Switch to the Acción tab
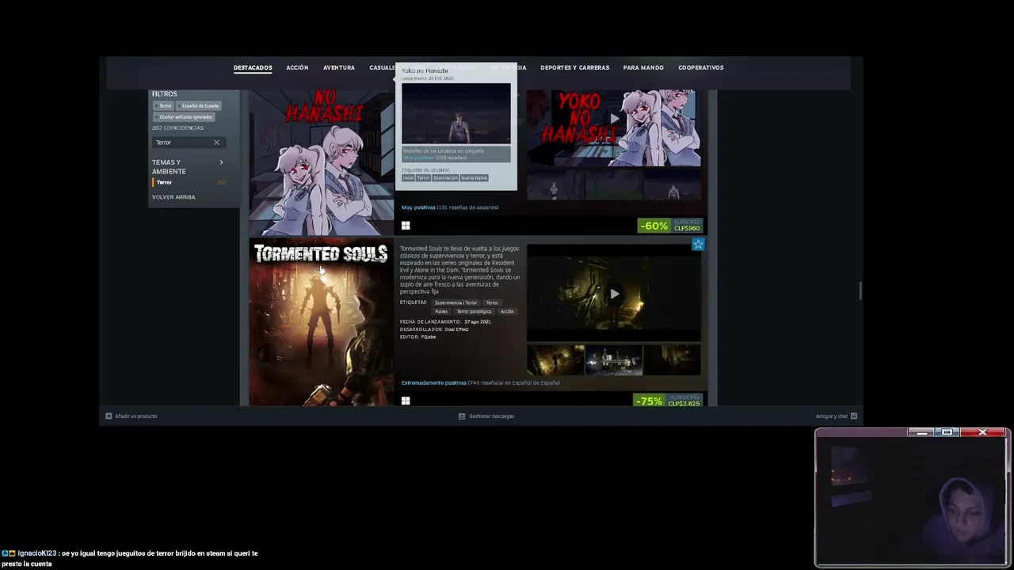 pos(297,68)
